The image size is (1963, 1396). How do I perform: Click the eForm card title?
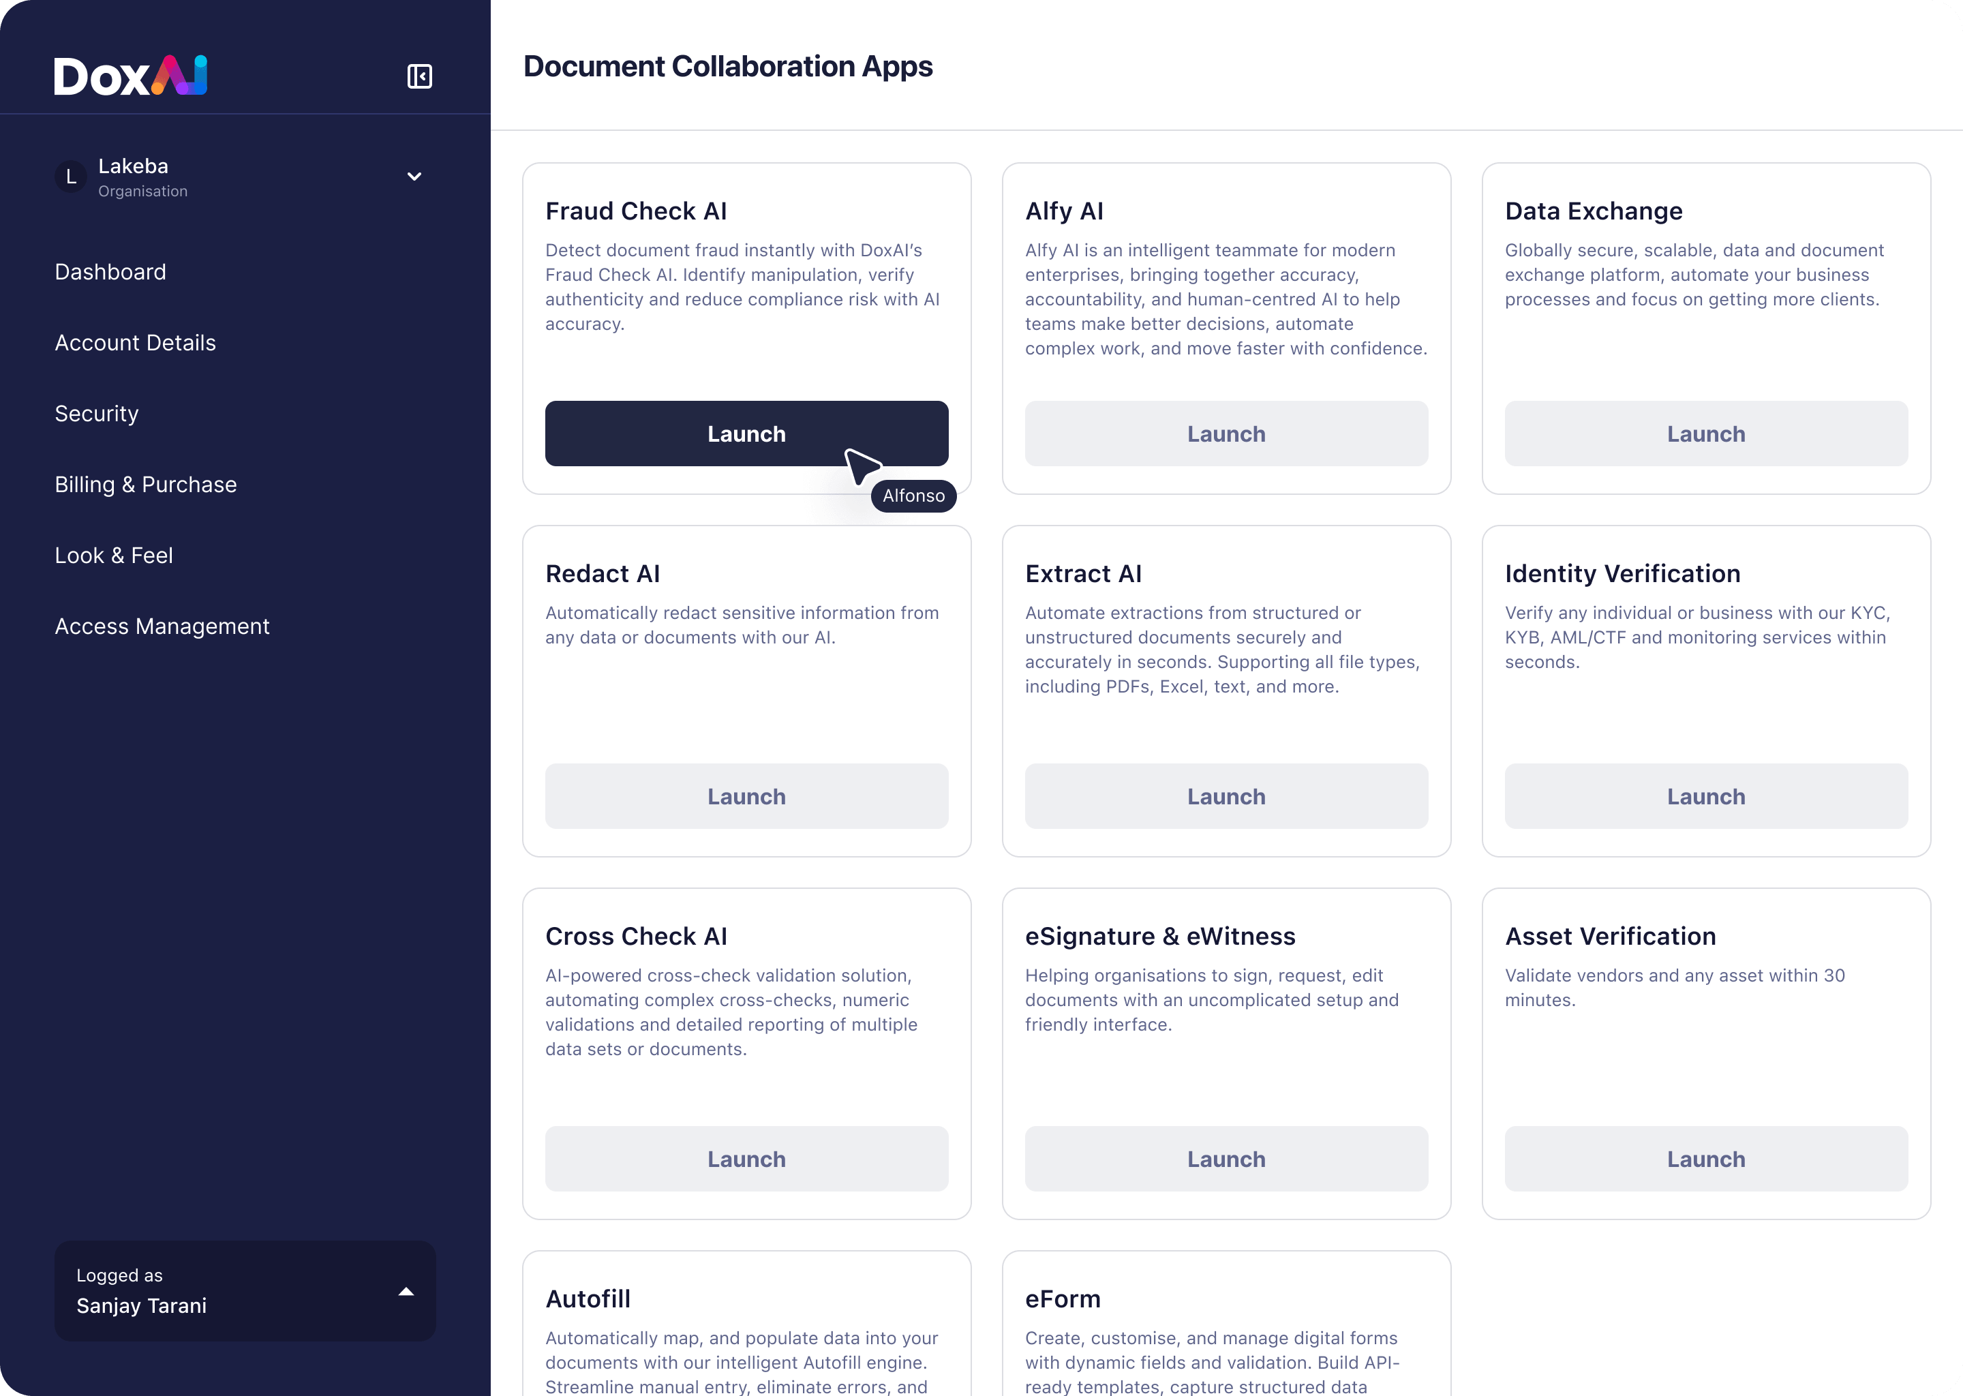coord(1063,1299)
